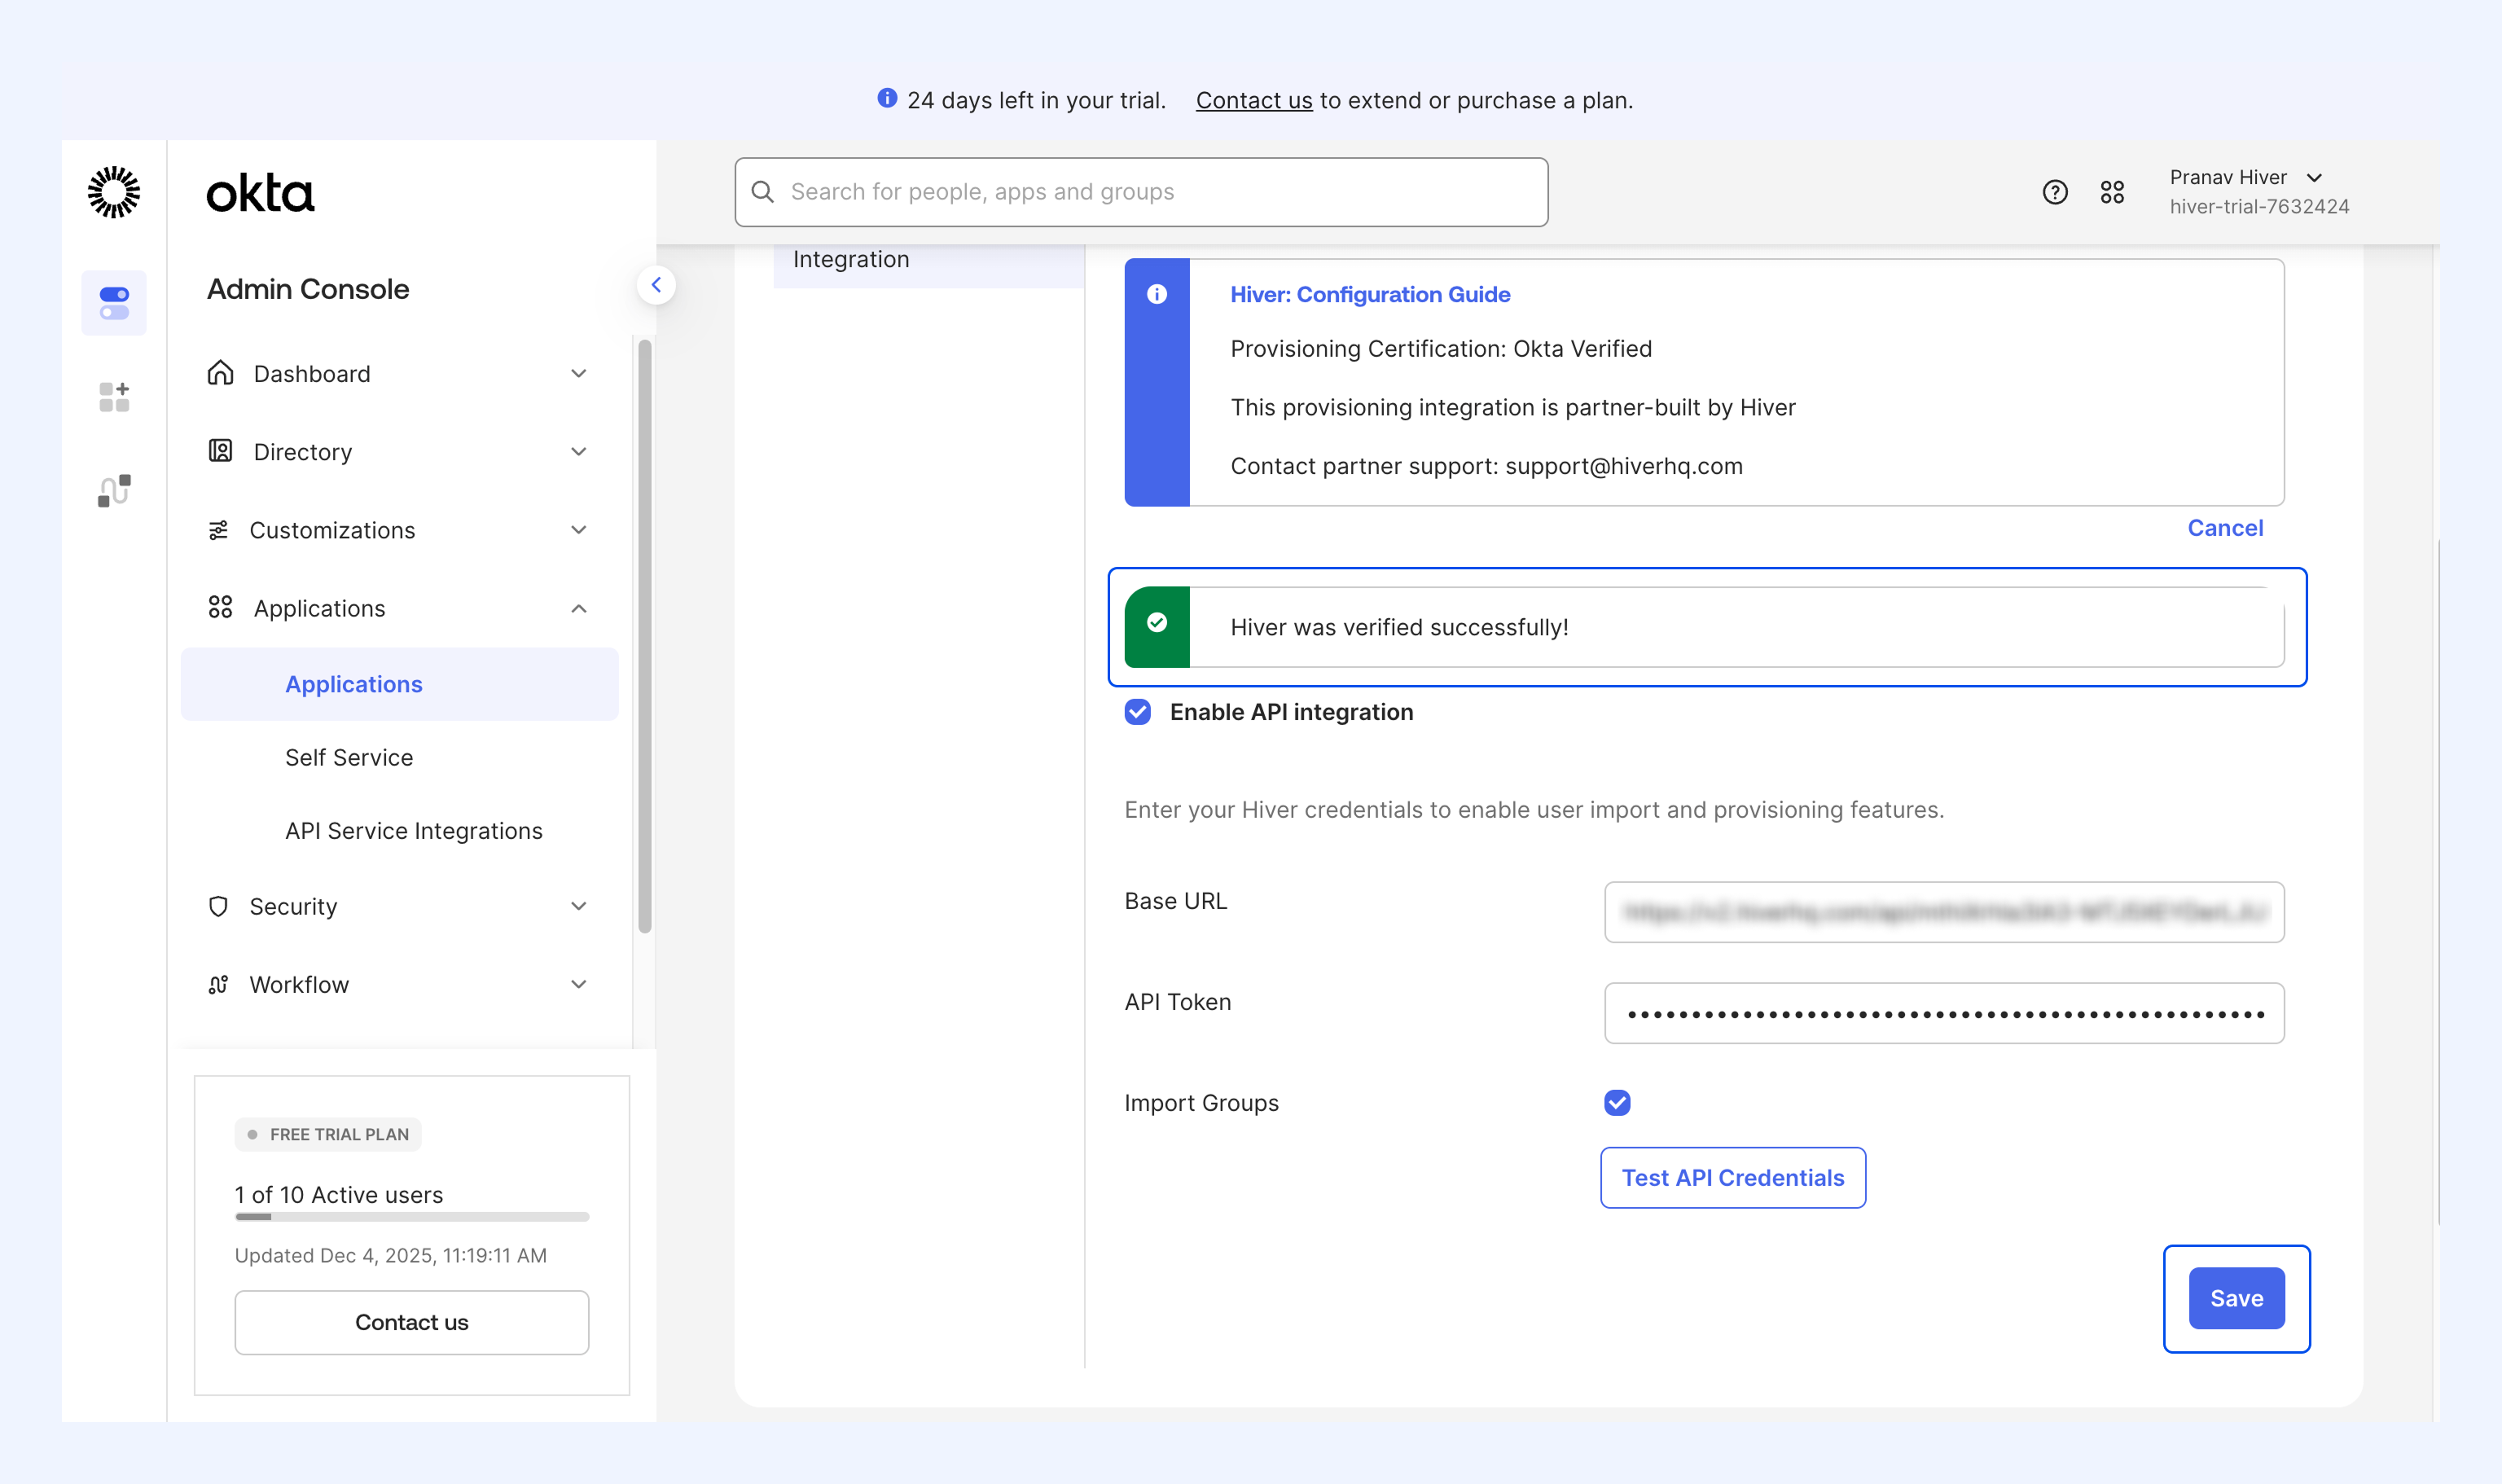
Task: Open the app launcher grid icon in header
Action: click(2112, 192)
